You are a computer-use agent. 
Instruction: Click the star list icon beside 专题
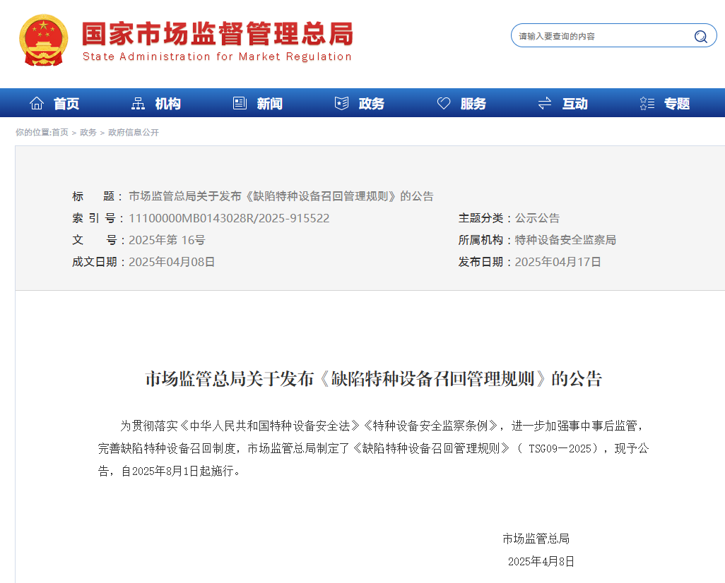click(647, 103)
